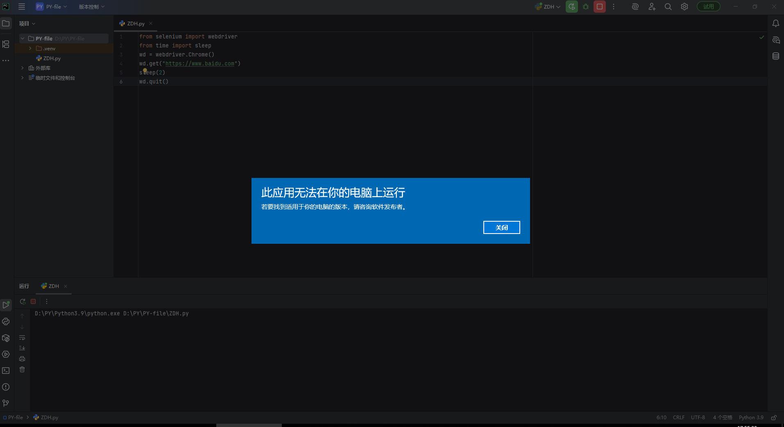Open PY-file project dropdown
The height and width of the screenshot is (427, 784).
[52, 7]
